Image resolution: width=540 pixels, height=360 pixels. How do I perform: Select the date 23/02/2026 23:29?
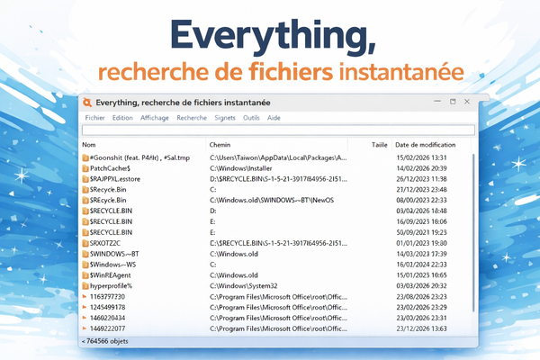tap(421, 307)
